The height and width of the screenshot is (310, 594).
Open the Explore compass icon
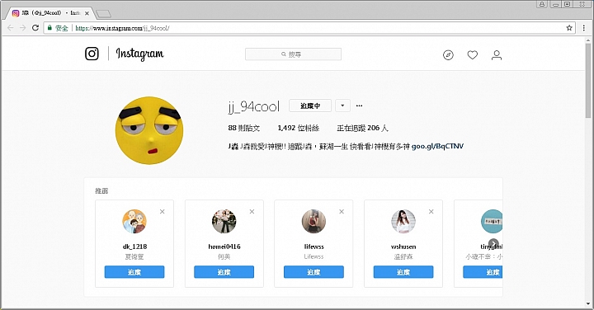448,55
